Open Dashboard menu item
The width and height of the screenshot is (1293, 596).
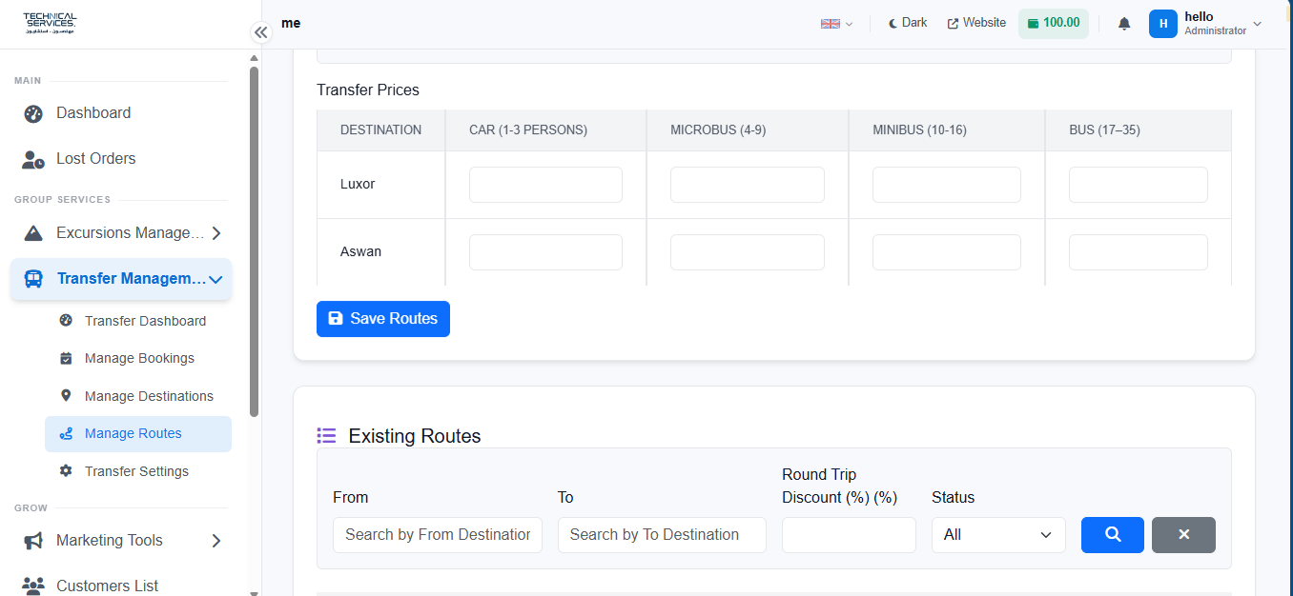(x=121, y=113)
